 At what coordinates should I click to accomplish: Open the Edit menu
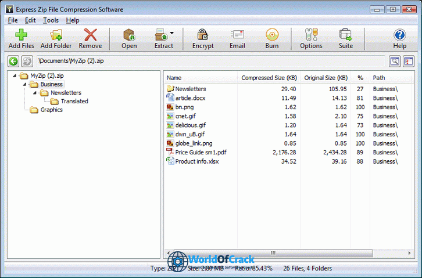(x=30, y=20)
